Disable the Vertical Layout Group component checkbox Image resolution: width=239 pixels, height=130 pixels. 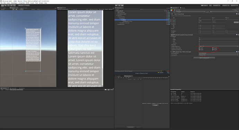(x=174, y=35)
